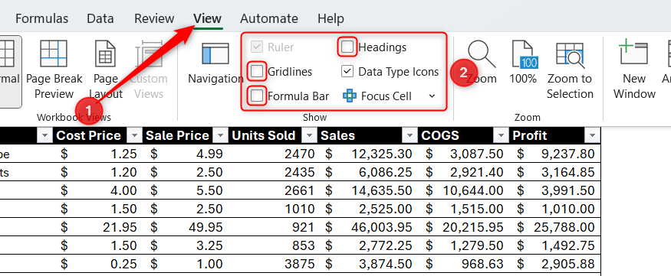Screen dimensions: 671x276
Task: Open the Automate tab
Action: point(268,19)
